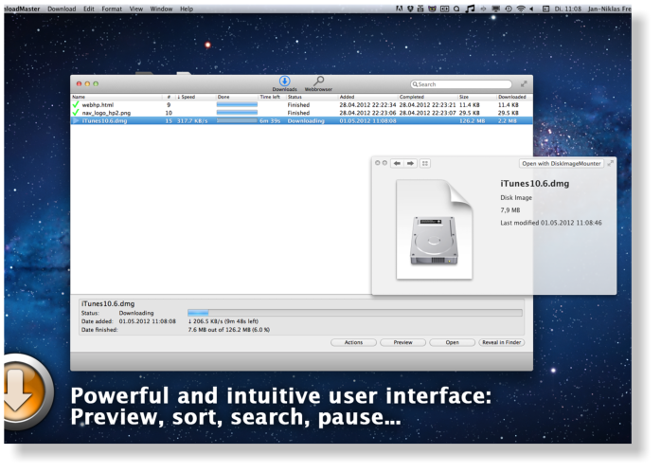Click the Preview button

point(402,342)
